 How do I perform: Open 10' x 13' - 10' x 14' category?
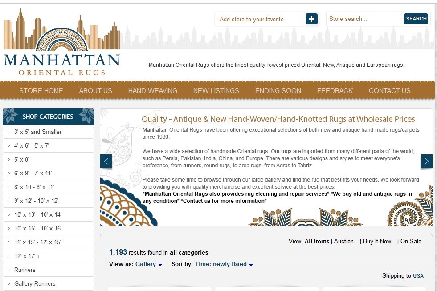click(37, 215)
